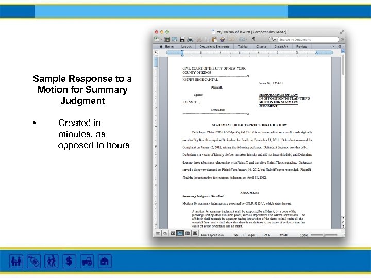Open the Document Elements ribbon tab

coord(214,46)
